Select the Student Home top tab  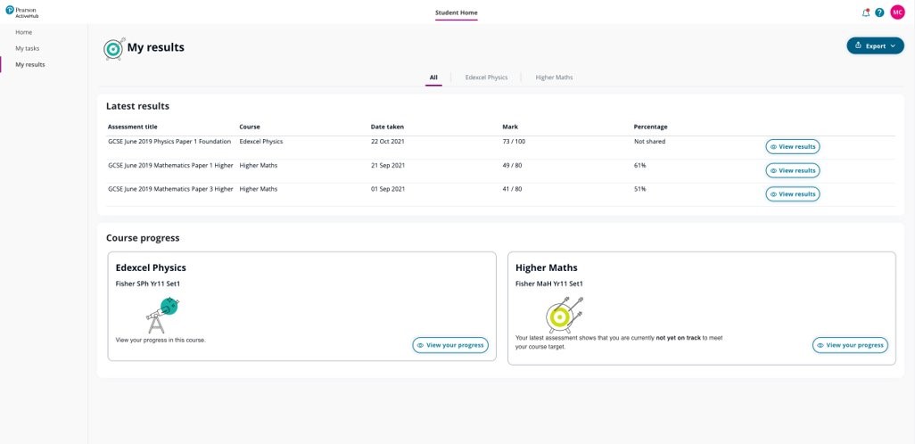(457, 12)
